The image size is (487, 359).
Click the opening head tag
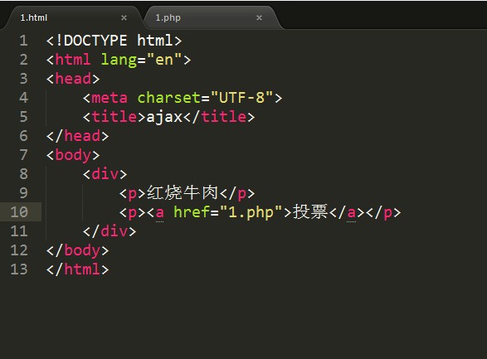click(x=73, y=79)
